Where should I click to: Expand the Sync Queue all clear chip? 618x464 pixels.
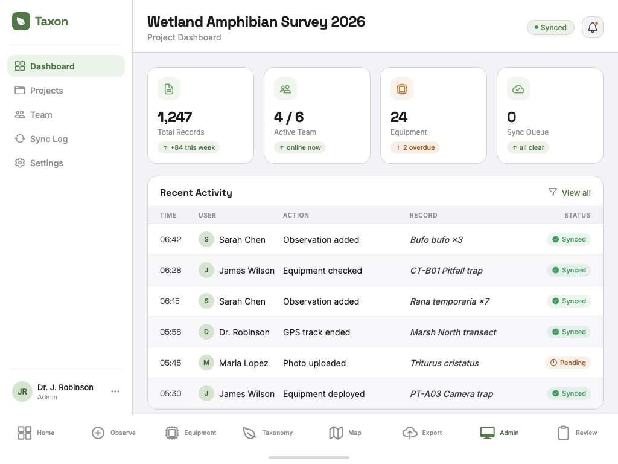528,147
